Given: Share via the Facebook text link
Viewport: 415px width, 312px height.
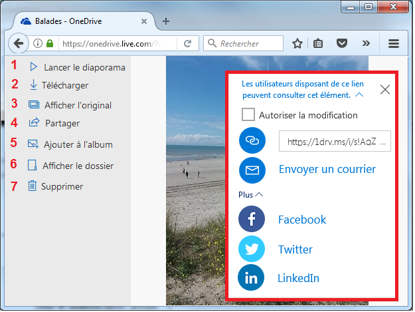Looking at the screenshot, I should [x=302, y=220].
